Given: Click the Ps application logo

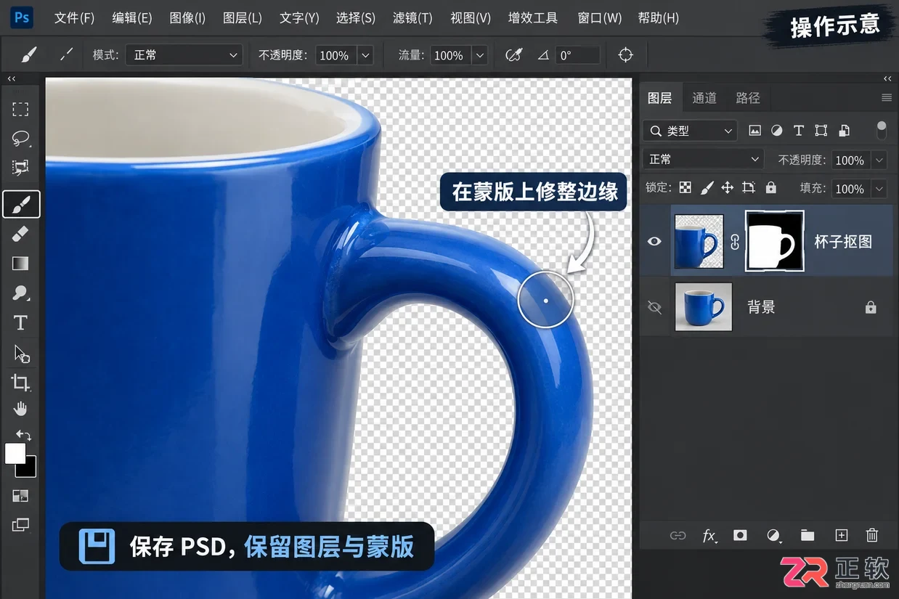Looking at the screenshot, I should coord(23,17).
